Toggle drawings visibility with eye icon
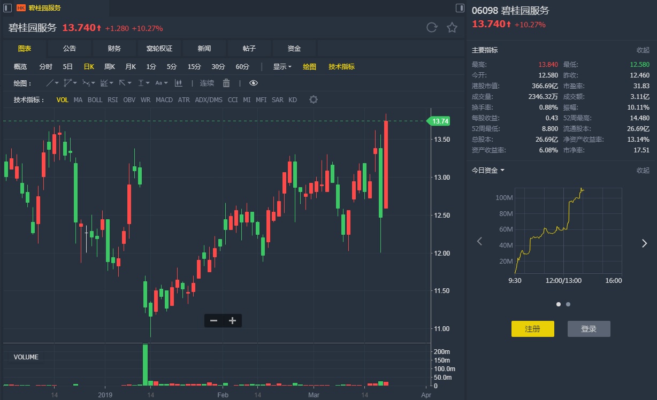Image resolution: width=657 pixels, height=400 pixels. (x=254, y=83)
